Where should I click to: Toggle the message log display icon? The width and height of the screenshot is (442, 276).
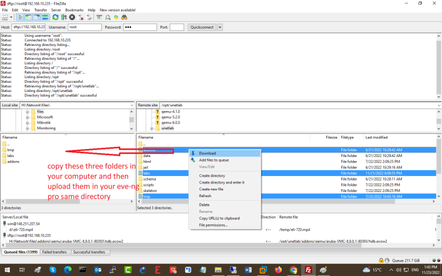pos(20,17)
